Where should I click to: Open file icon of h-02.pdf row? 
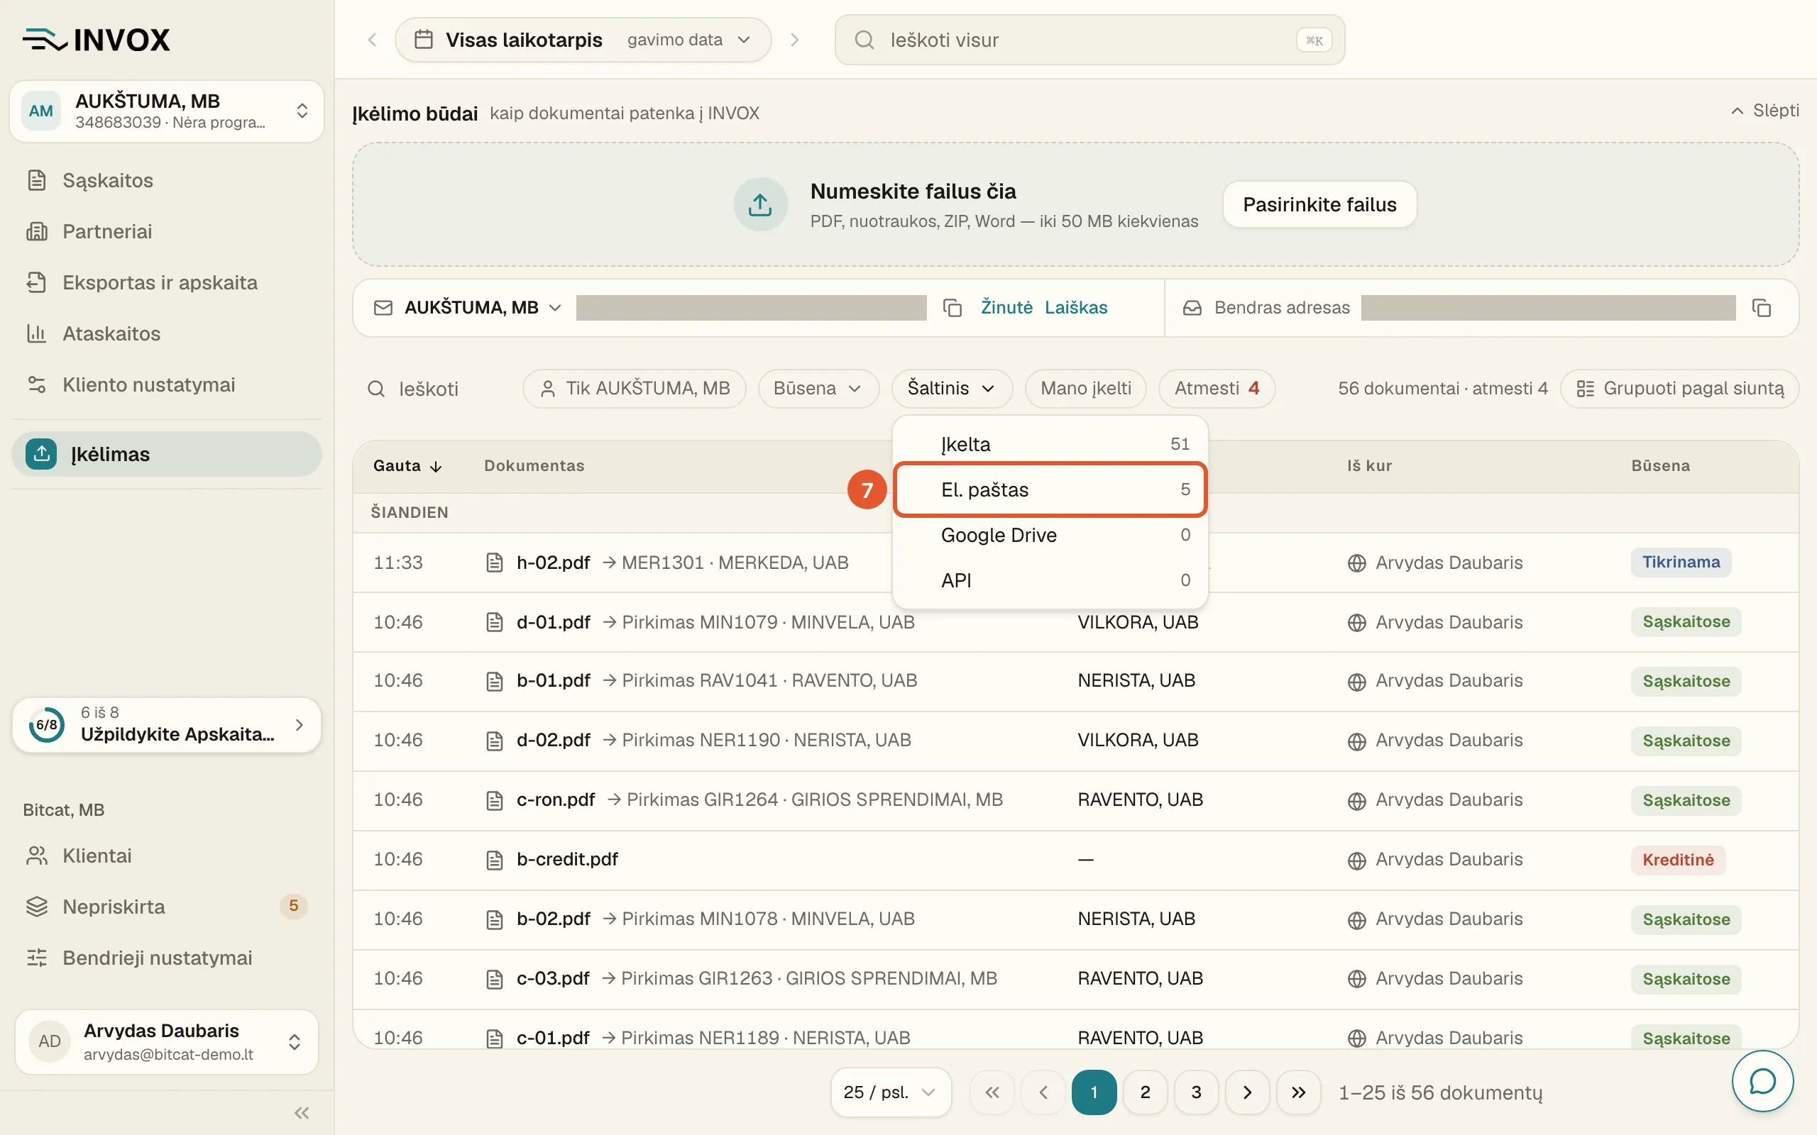tap(494, 563)
